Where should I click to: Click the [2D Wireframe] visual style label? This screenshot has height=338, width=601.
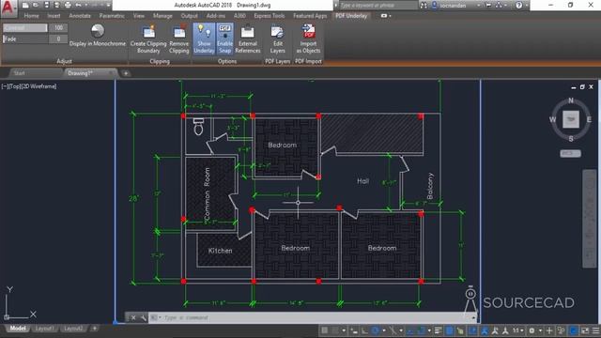(39, 86)
